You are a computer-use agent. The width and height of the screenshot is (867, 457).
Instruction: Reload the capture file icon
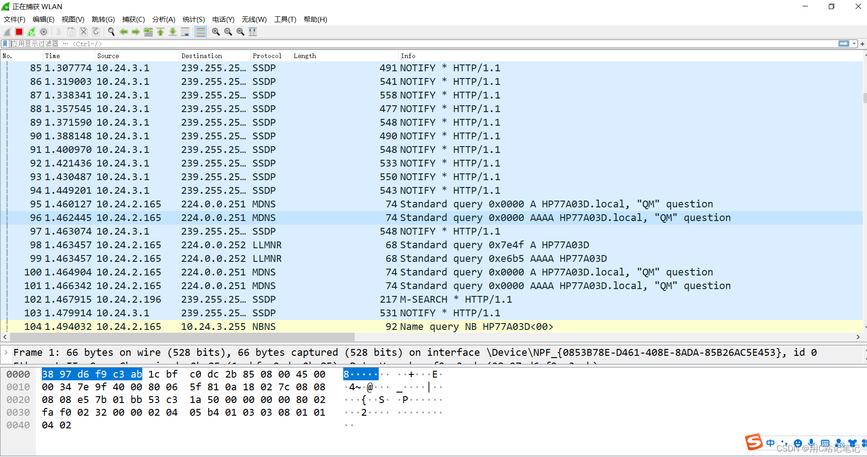click(96, 32)
